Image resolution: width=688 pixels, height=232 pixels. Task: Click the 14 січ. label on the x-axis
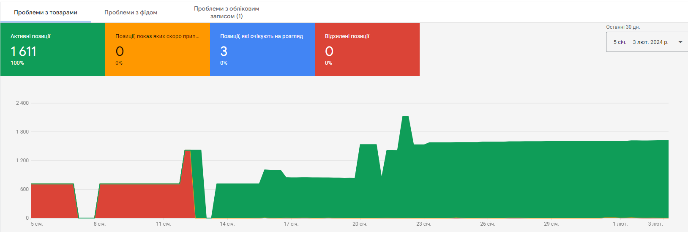(227, 224)
